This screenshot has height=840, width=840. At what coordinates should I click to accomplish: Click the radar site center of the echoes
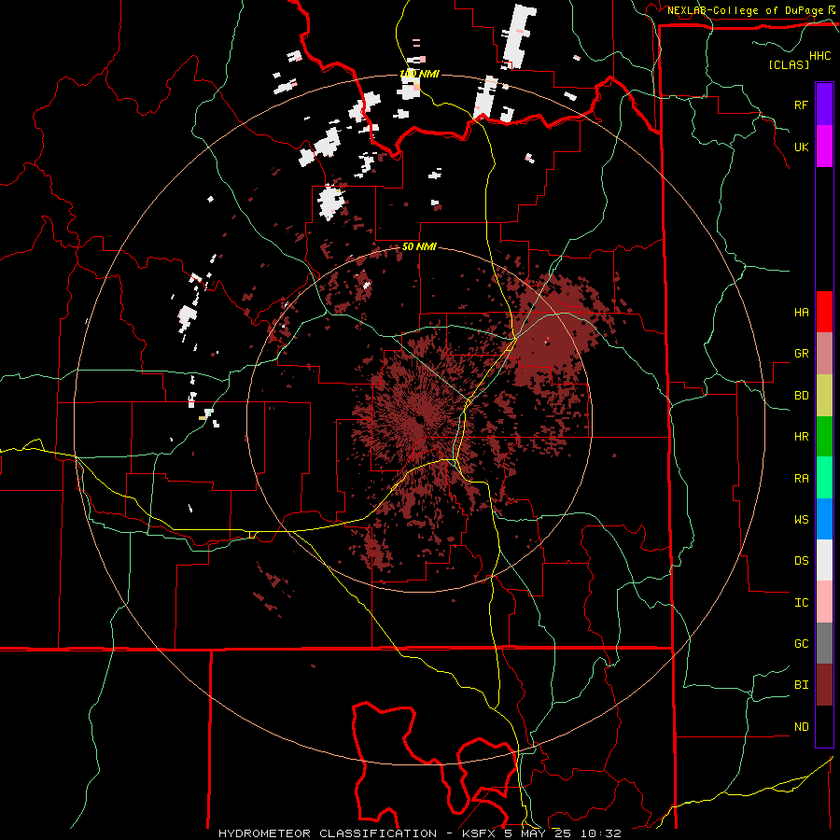(x=419, y=419)
